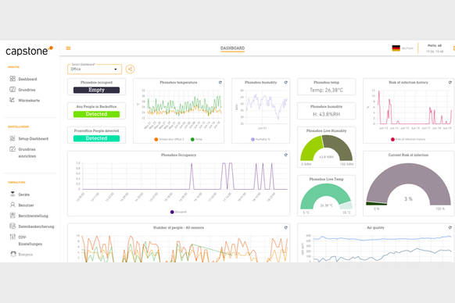455x303 pixels.
Task: Click the Benutzer person icon
Action: (x=13, y=205)
